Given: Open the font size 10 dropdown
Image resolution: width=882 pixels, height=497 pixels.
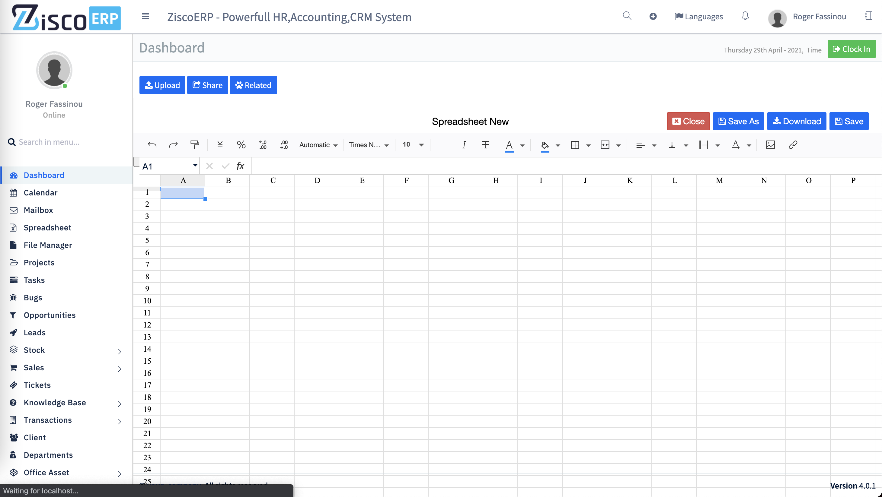Looking at the screenshot, I should [x=413, y=145].
